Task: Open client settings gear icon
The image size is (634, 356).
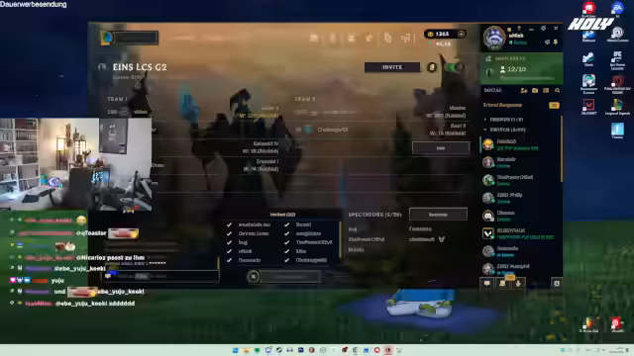Action: [543, 29]
